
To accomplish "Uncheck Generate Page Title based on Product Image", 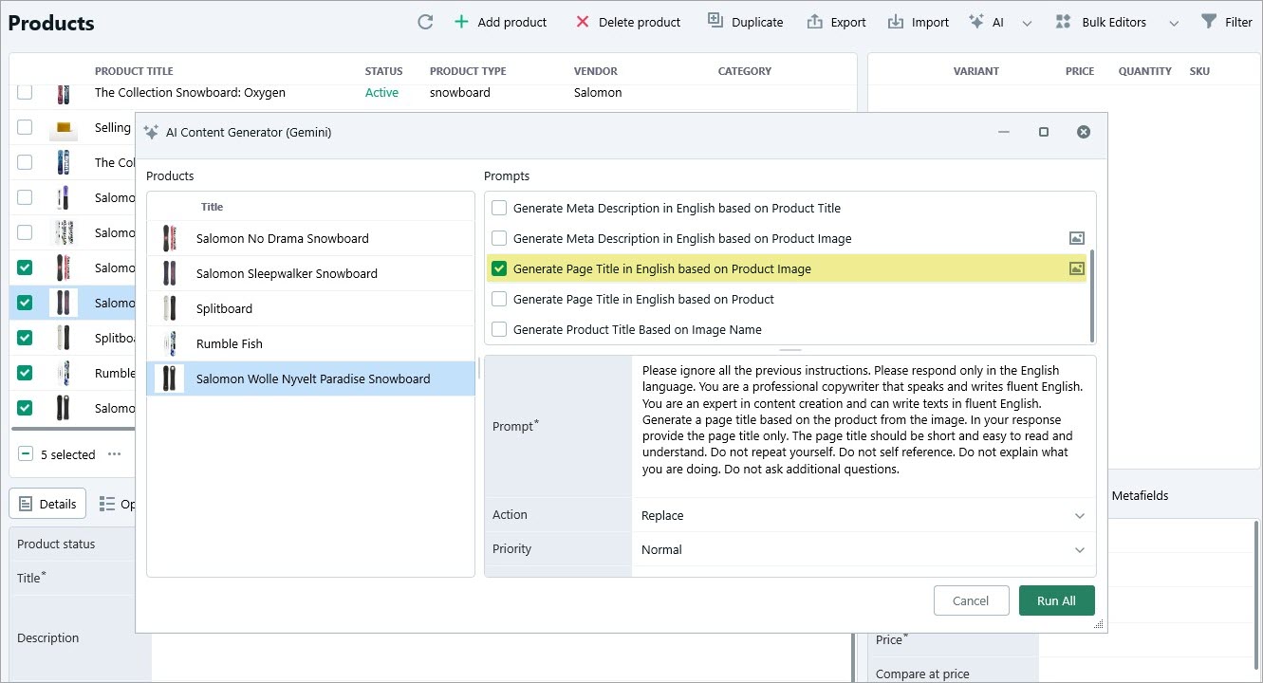I will click(498, 268).
